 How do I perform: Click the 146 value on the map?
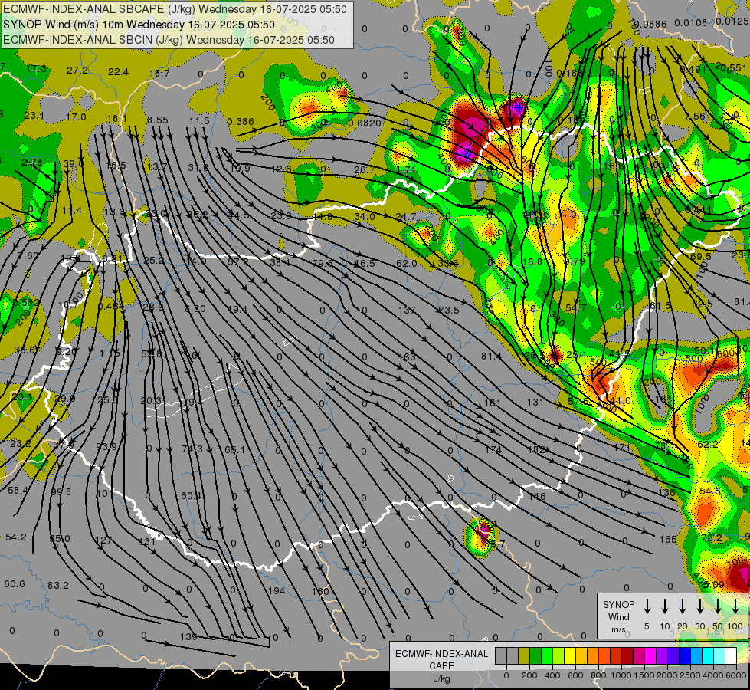click(537, 497)
